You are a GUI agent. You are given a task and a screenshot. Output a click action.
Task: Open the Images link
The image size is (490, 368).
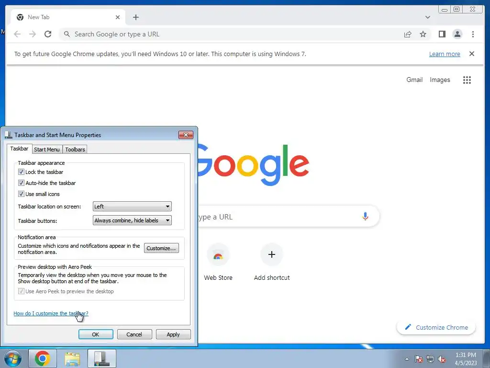tap(440, 80)
